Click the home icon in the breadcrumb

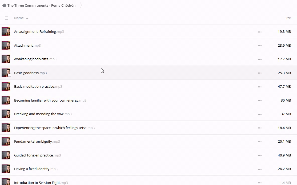[x=4, y=5]
